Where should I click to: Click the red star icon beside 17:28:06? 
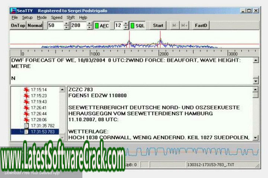pos(26,119)
